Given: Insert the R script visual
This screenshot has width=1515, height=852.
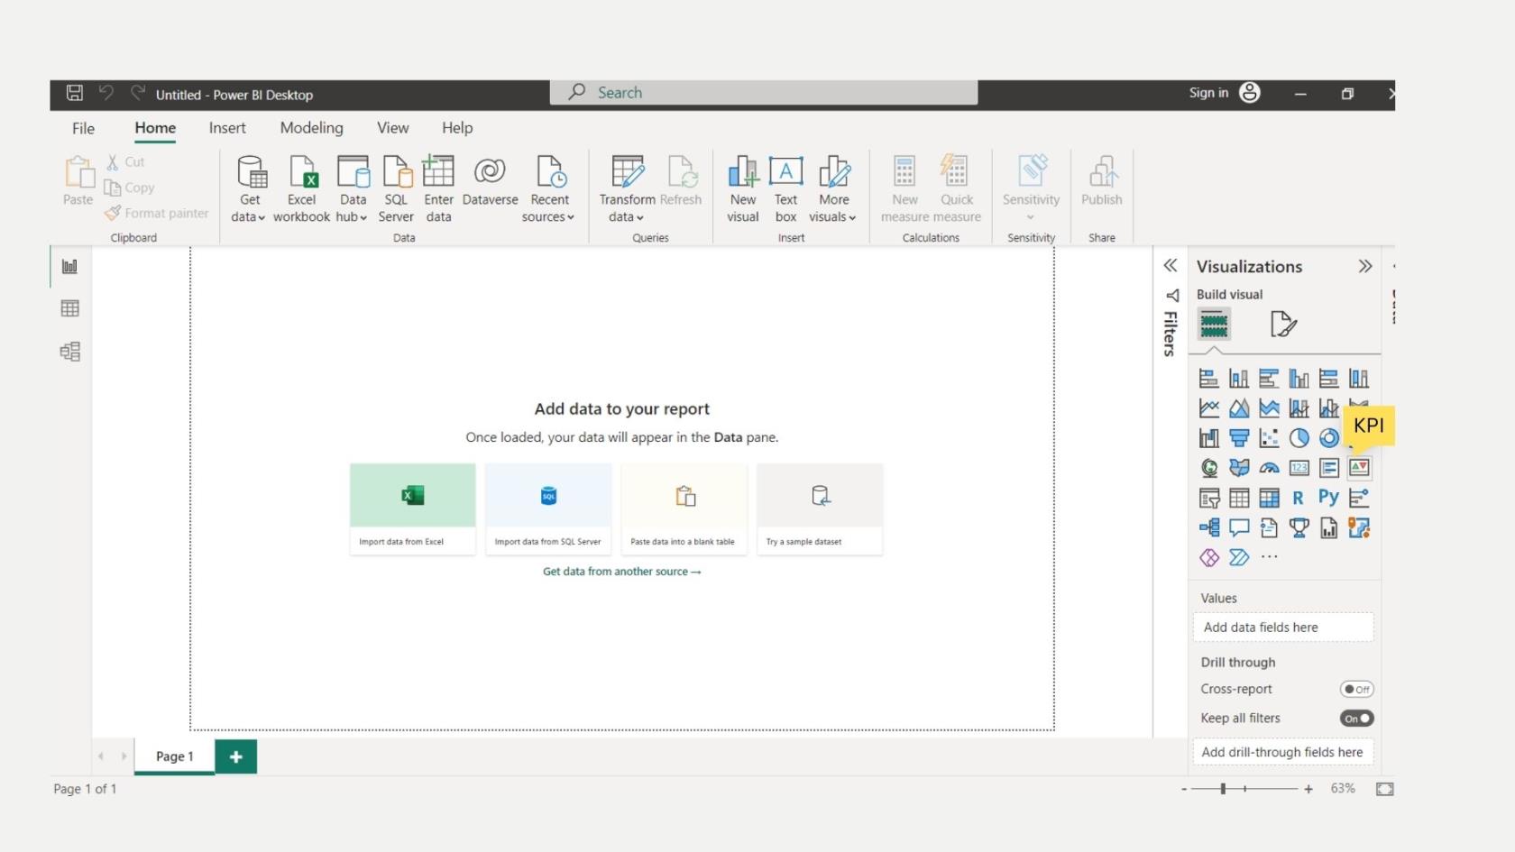Looking at the screenshot, I should tap(1299, 498).
